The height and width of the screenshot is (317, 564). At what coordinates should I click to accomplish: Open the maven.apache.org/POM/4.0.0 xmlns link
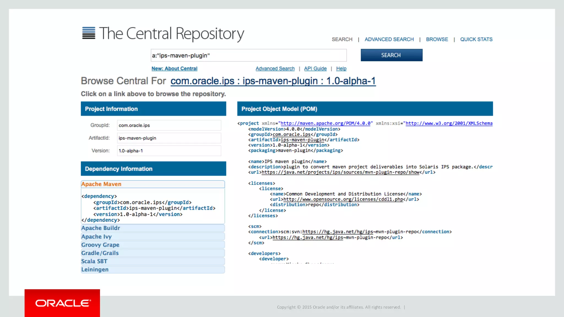point(326,123)
